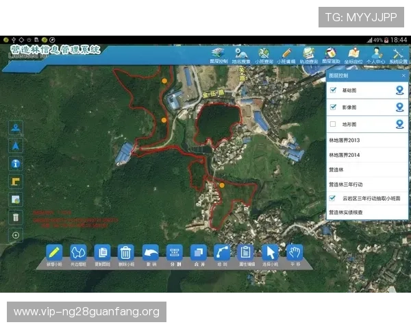
Task: Click the orange marker dot near 金伍路
Action: tap(164, 81)
